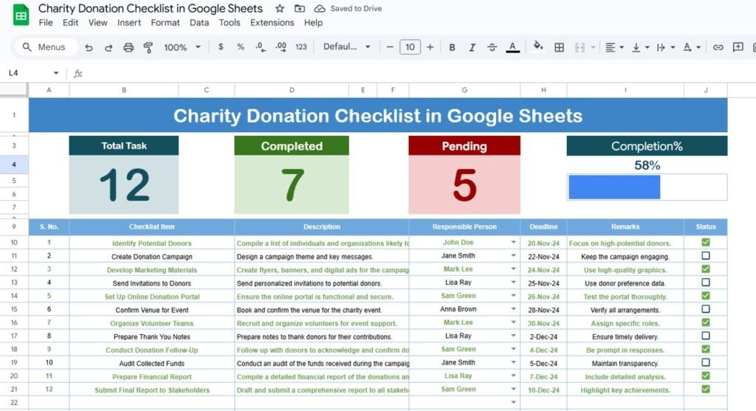The image size is (756, 411).
Task: Insert a link
Action: [x=718, y=47]
